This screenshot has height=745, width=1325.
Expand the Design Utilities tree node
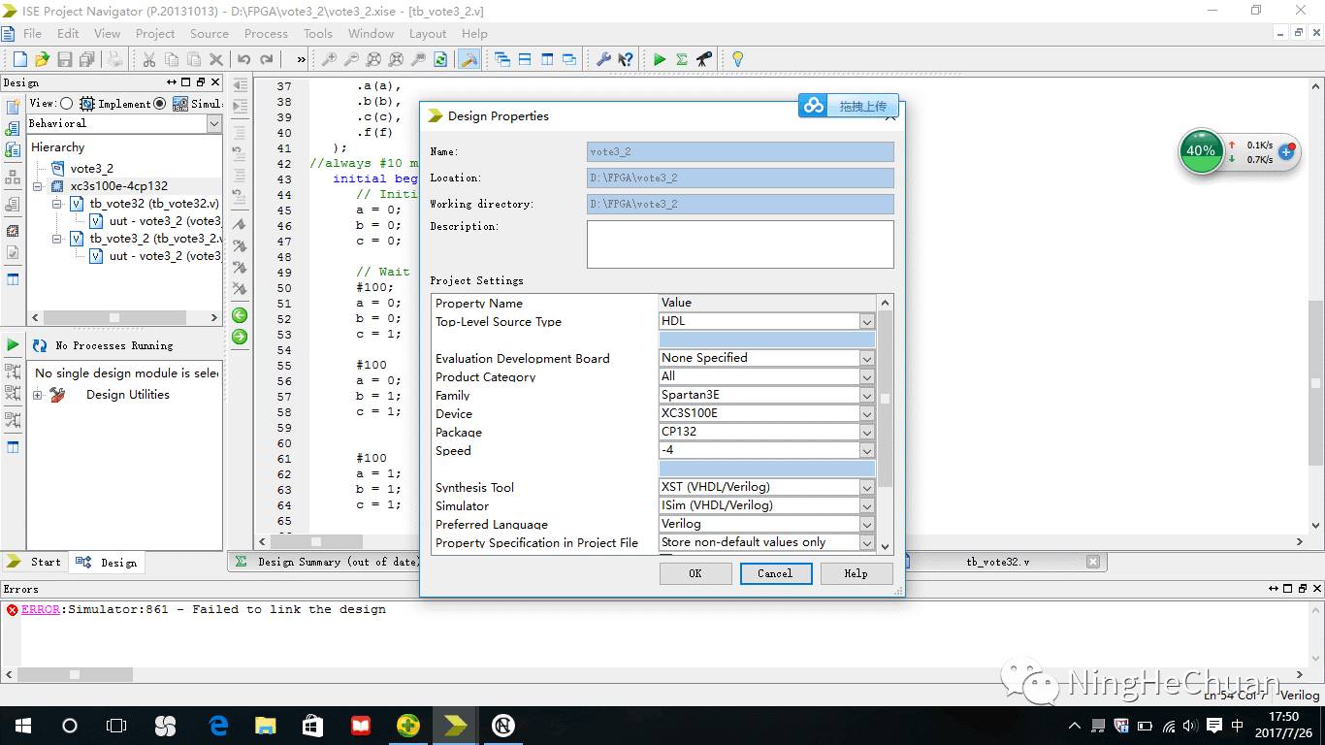coord(38,395)
